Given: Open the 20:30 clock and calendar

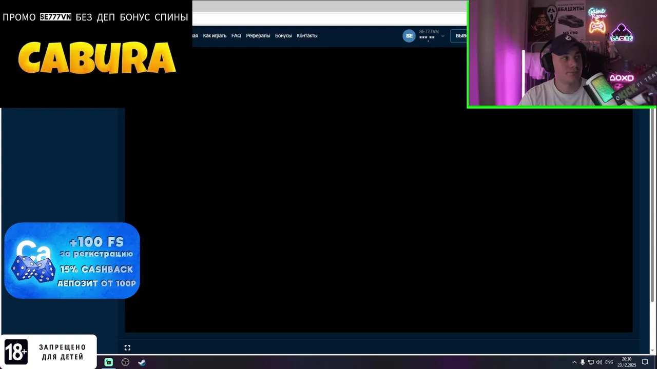Looking at the screenshot, I should pos(627,362).
